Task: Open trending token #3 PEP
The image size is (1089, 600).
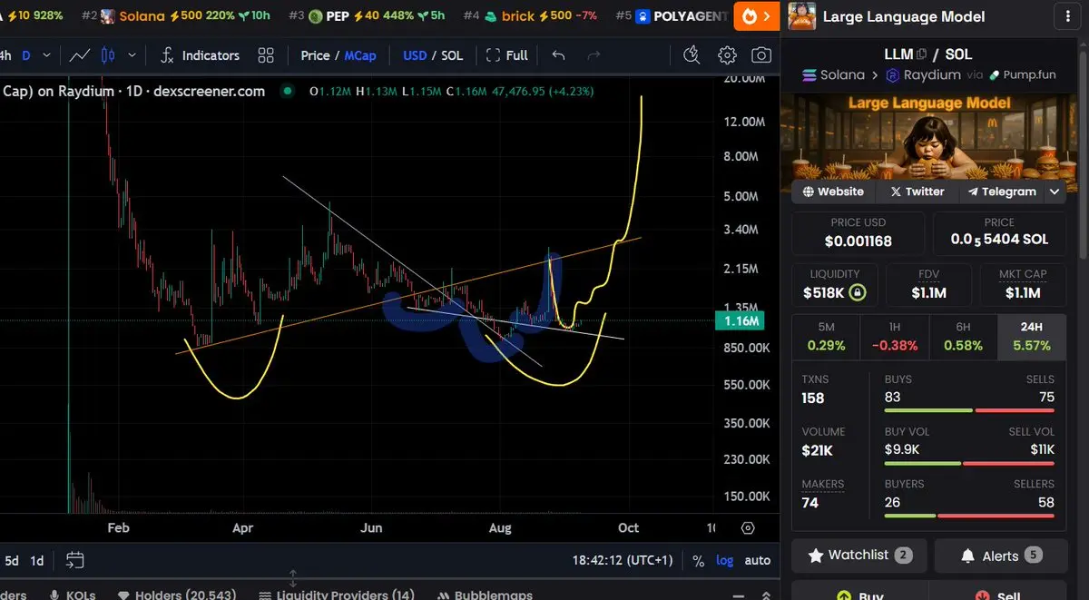Action: click(367, 15)
